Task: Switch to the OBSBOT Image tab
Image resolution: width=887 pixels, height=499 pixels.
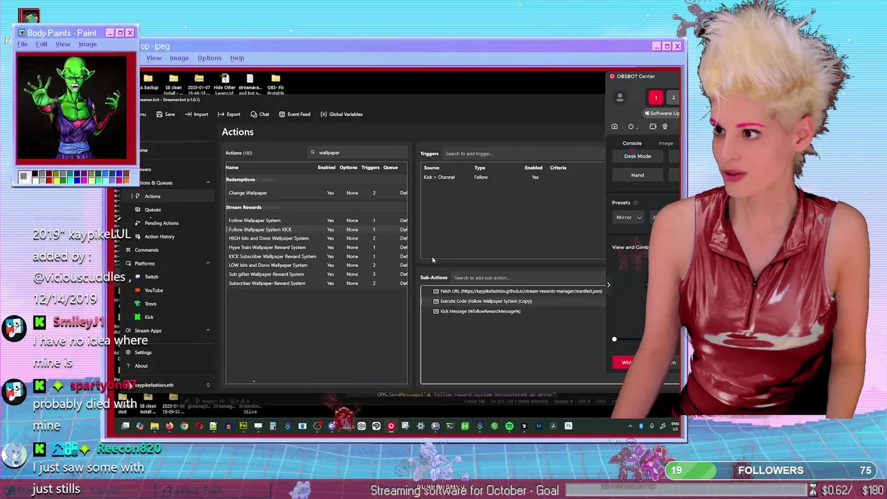Action: click(x=665, y=143)
